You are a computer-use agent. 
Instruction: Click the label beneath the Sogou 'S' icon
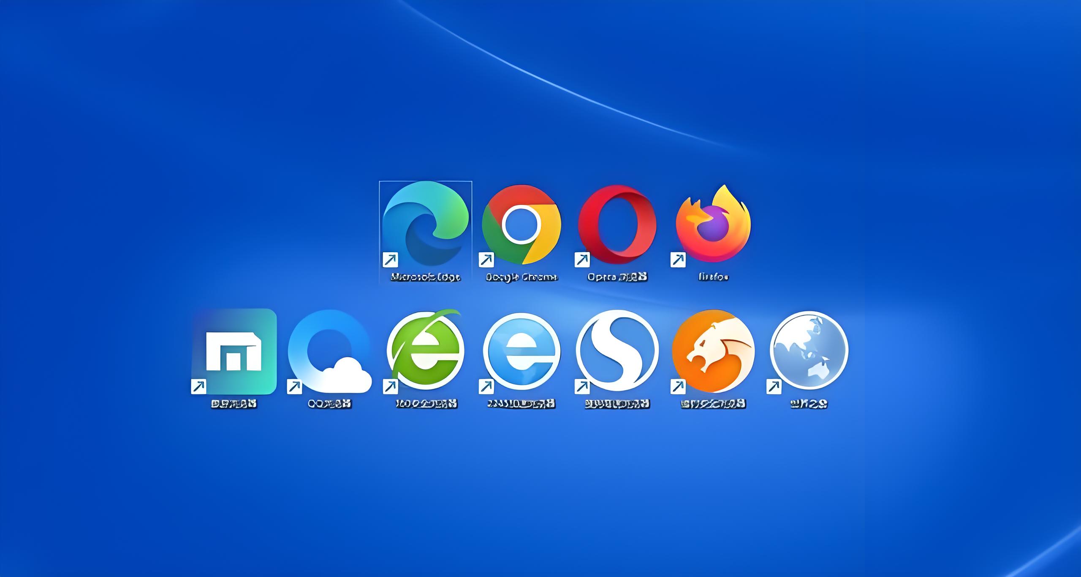click(617, 404)
